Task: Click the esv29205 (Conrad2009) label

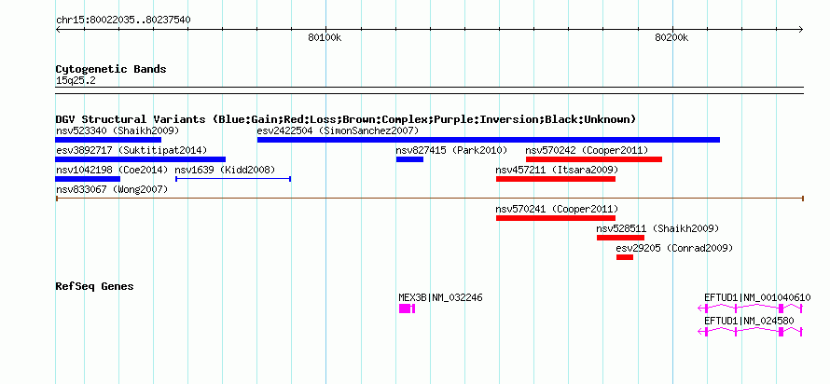Action: click(x=675, y=248)
